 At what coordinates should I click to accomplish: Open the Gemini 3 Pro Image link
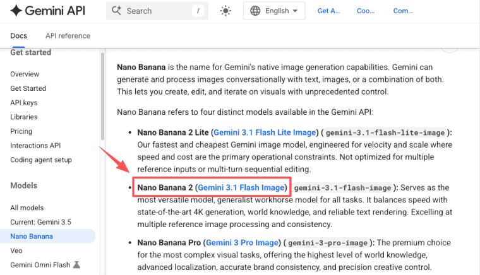242,243
